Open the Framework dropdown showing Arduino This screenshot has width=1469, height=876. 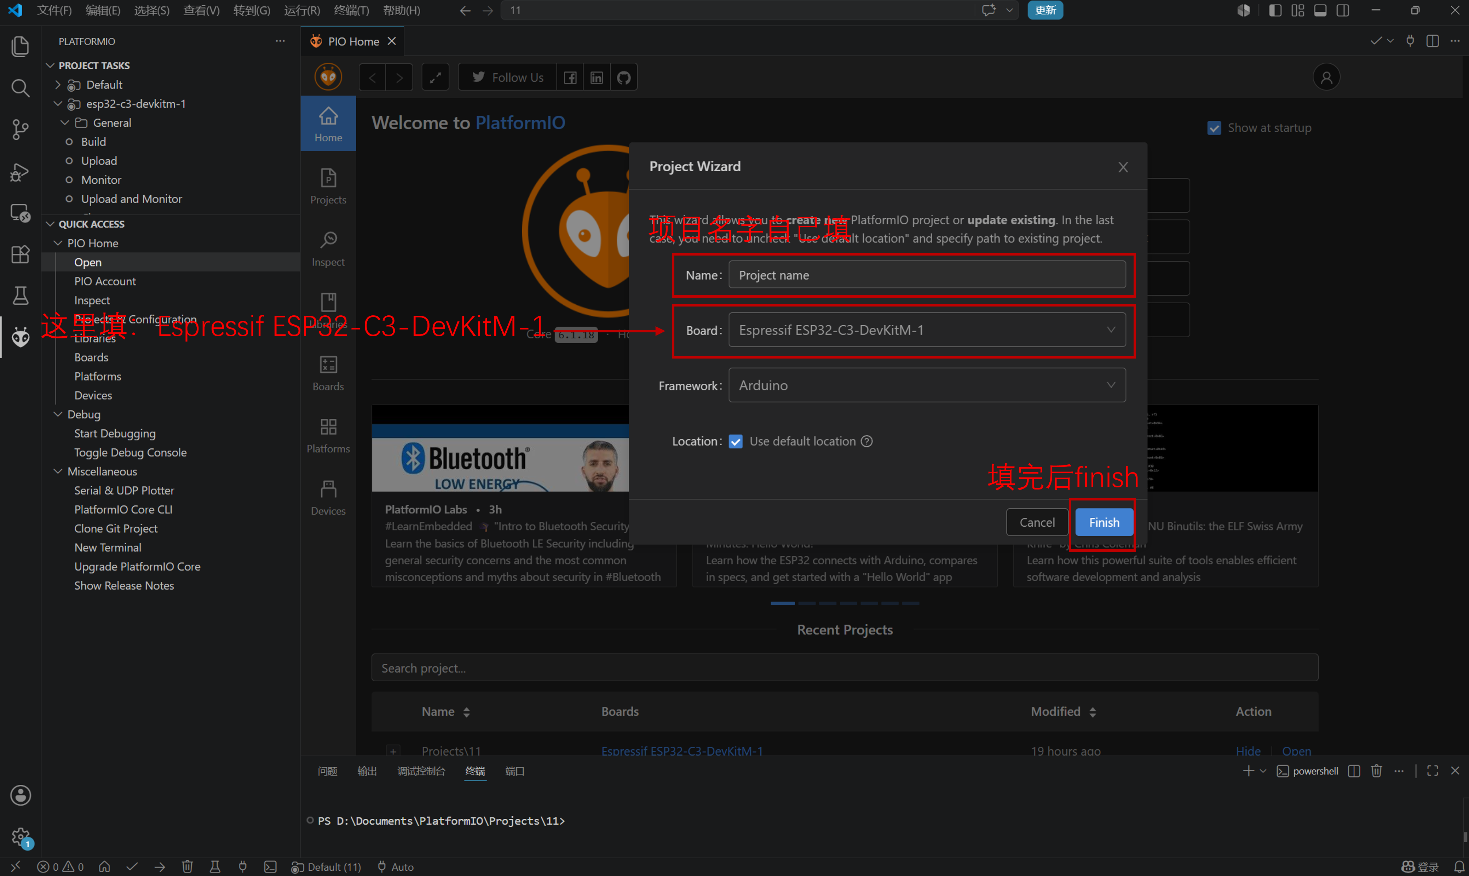[x=927, y=385]
